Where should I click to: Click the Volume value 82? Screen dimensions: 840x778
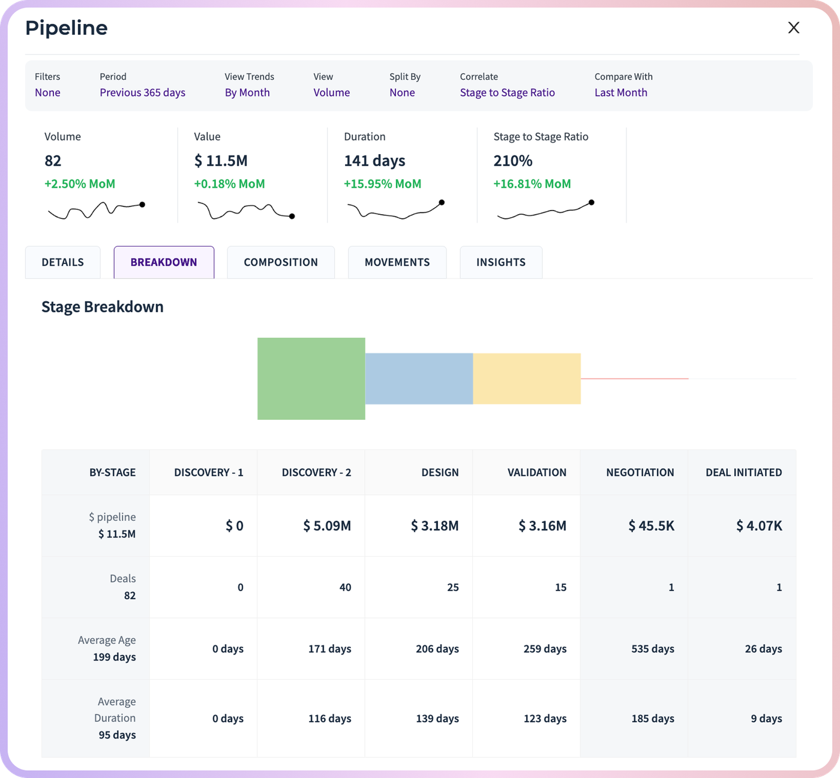(53, 161)
